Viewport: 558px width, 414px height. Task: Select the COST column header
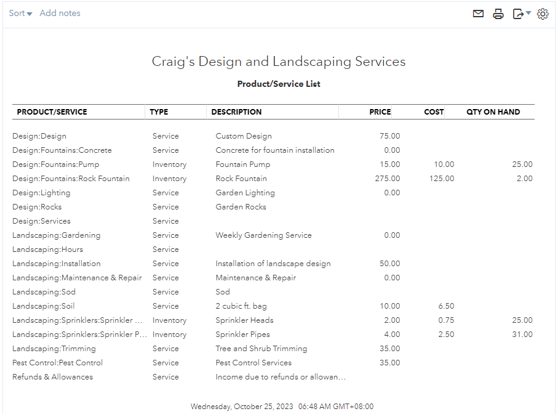[434, 112]
